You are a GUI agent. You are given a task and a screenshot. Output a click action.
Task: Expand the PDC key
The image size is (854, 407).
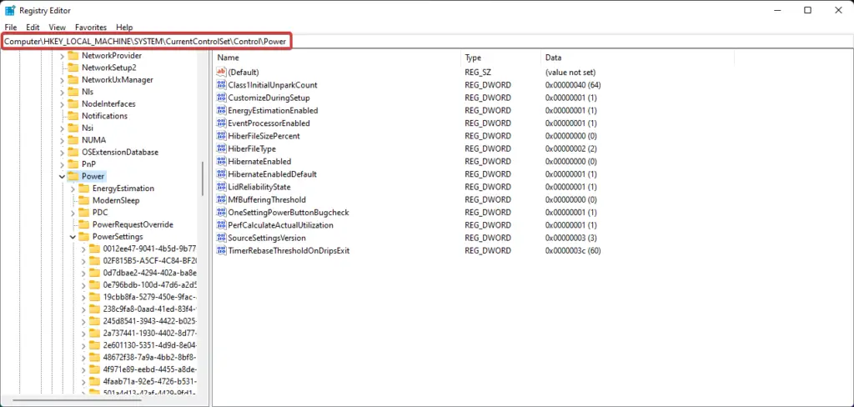(73, 213)
